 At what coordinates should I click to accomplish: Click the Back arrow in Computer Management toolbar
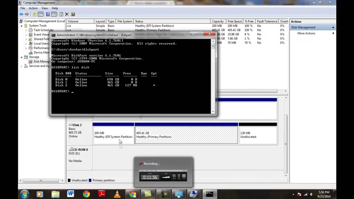[21, 14]
